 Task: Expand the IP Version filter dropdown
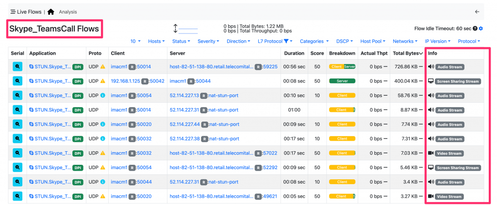(438, 41)
